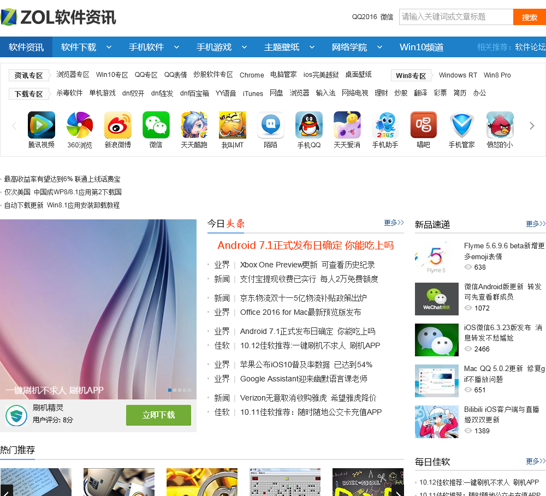
Task: Click the 新浪微博 icon
Action: point(118,125)
